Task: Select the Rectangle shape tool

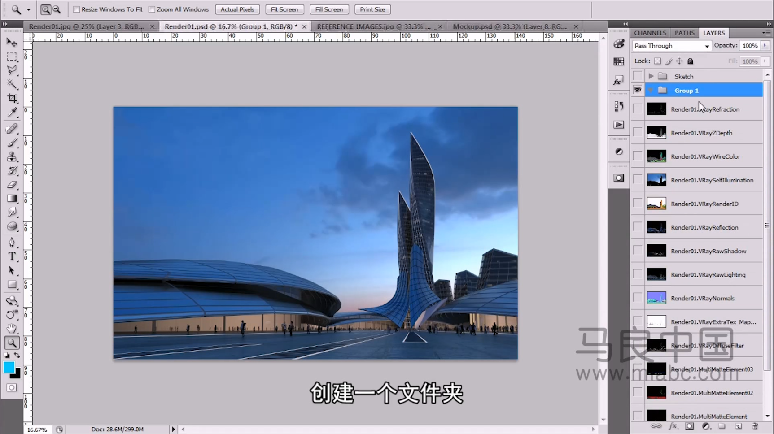Action: point(12,285)
